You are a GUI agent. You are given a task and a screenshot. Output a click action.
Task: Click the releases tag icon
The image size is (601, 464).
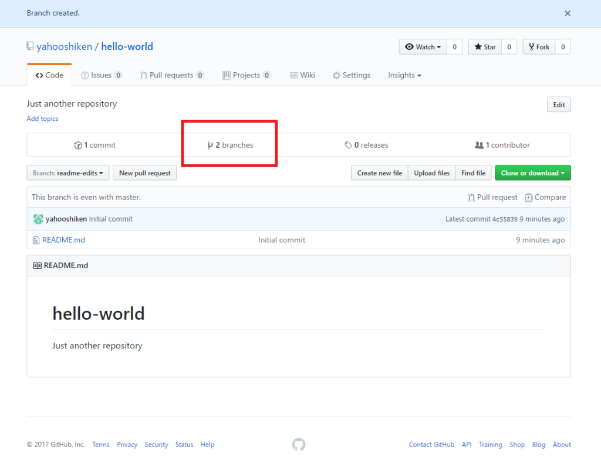pos(348,145)
